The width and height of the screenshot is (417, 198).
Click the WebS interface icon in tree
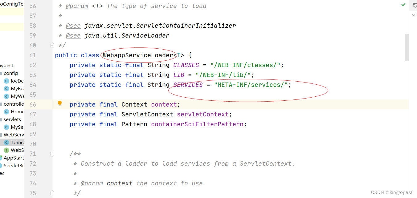[x=6, y=150]
